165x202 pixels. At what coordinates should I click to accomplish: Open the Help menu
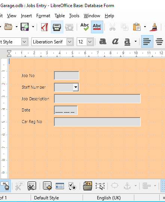109,16
